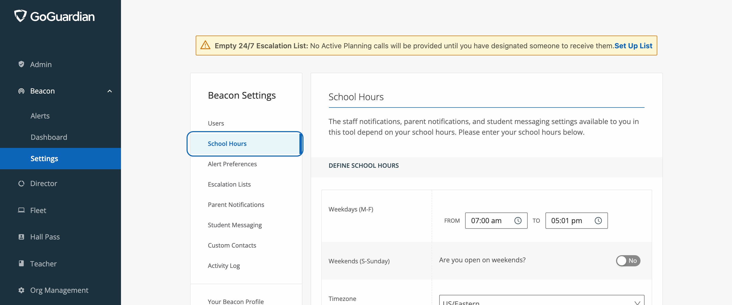Screen dimensions: 732x305
Task: Open the clock picker for TO time
Action: [x=598, y=221]
